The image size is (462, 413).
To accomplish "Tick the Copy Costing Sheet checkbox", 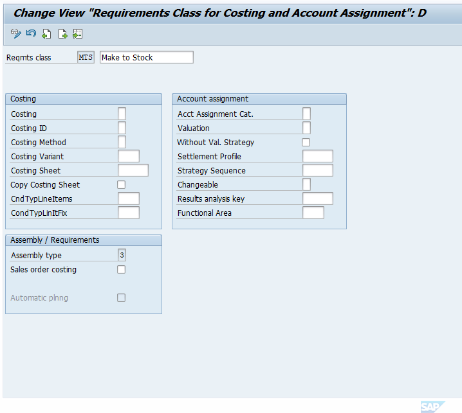I will [121, 185].
